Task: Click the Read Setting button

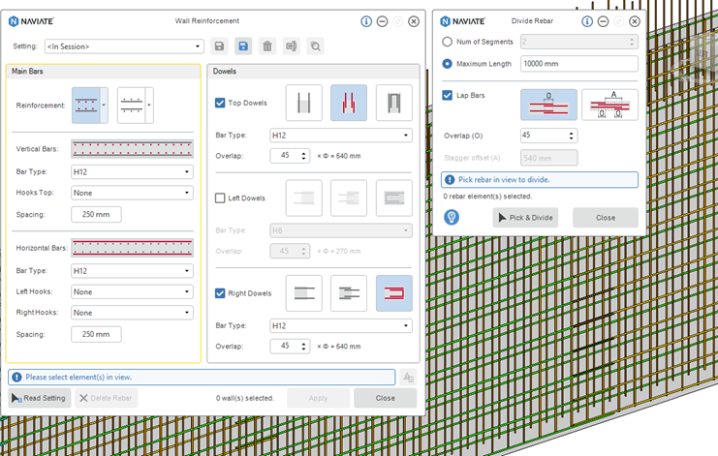Action: [40, 398]
